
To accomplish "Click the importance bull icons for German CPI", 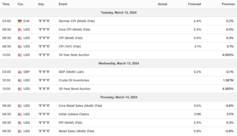I will tap(44, 21).
